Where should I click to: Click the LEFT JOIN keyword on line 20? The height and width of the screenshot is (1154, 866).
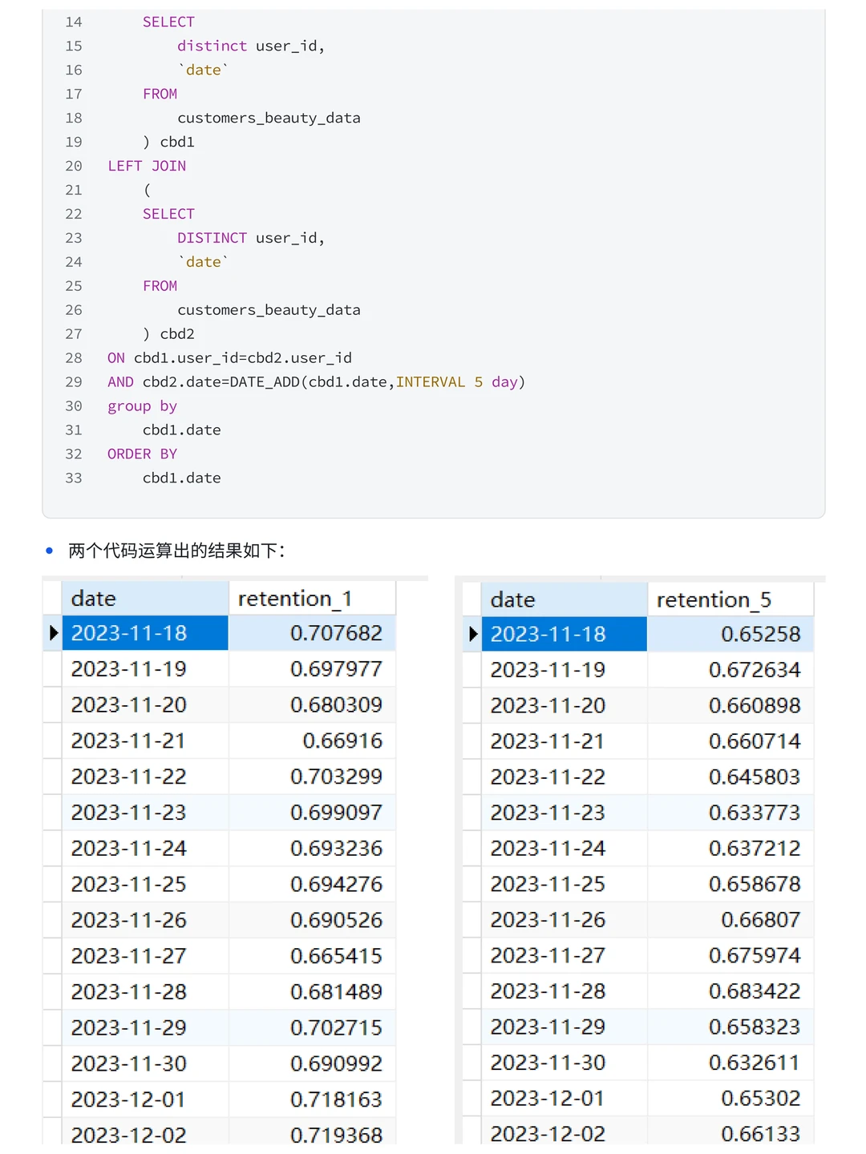pyautogui.click(x=147, y=166)
